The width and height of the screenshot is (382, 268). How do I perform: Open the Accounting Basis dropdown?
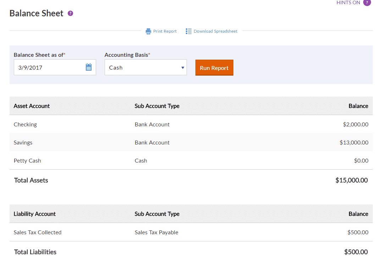click(x=145, y=67)
